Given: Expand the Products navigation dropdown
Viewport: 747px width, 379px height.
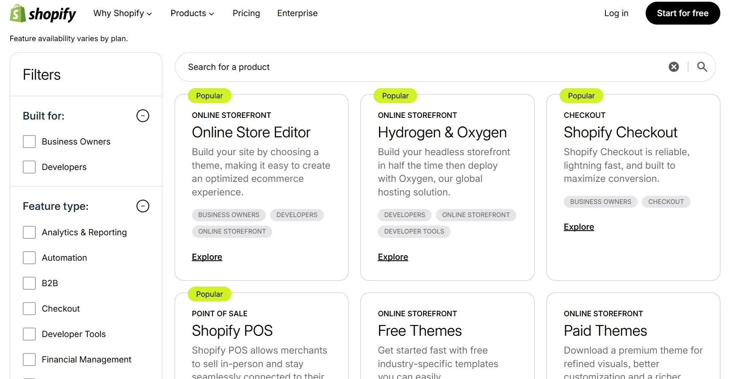Looking at the screenshot, I should [x=192, y=14].
